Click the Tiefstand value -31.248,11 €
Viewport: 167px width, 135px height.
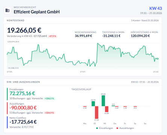pos(111,36)
